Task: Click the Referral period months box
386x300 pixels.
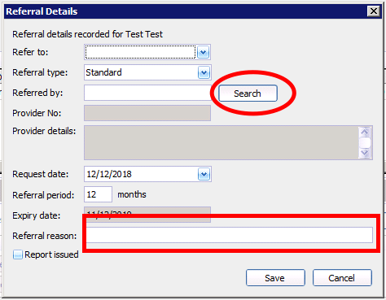Action: pyautogui.click(x=98, y=194)
